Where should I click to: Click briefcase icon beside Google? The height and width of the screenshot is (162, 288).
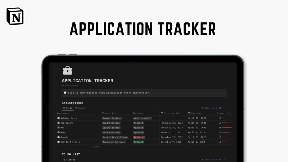[58, 137]
